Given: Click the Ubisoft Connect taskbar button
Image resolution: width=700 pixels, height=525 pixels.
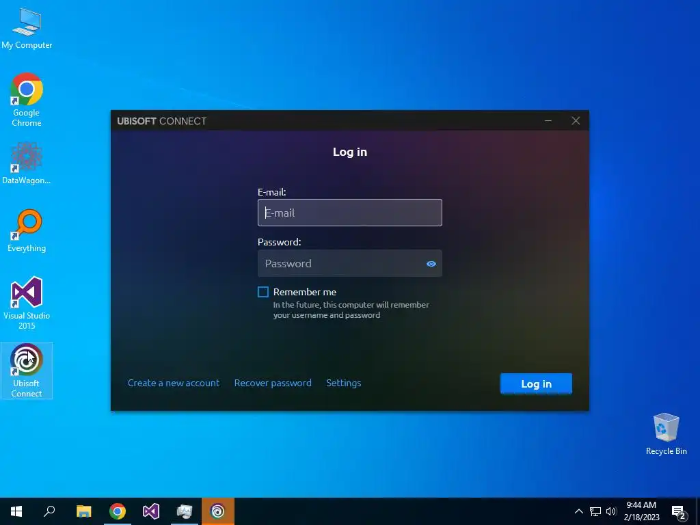Looking at the screenshot, I should [218, 511].
